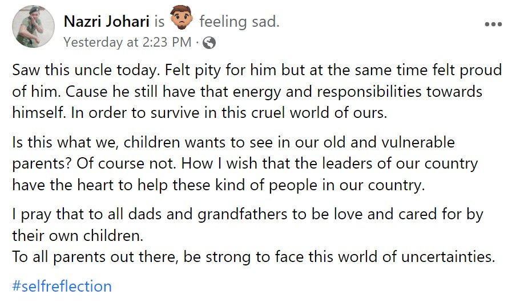Click the Nazri Johari author name

(106, 22)
